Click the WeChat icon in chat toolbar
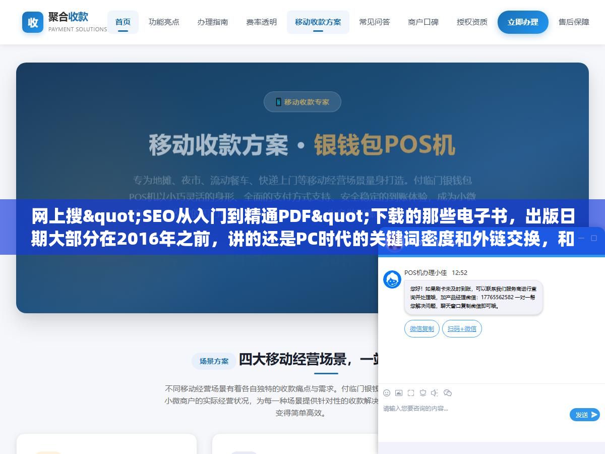605x454 pixels. coord(447,392)
